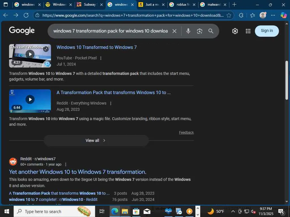Image resolution: width=290 pixels, height=217 pixels.
Task: Open browser Extensions icon
Action: click(241, 15)
